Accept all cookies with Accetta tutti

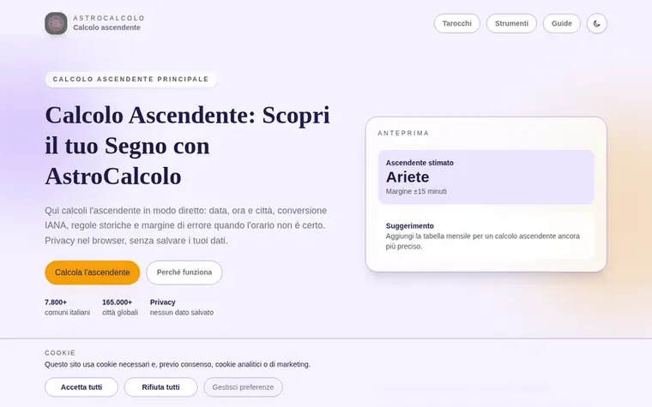81,387
